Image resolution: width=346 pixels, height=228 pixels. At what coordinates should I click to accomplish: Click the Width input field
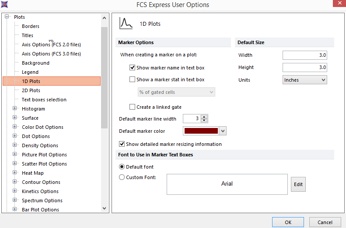304,55
